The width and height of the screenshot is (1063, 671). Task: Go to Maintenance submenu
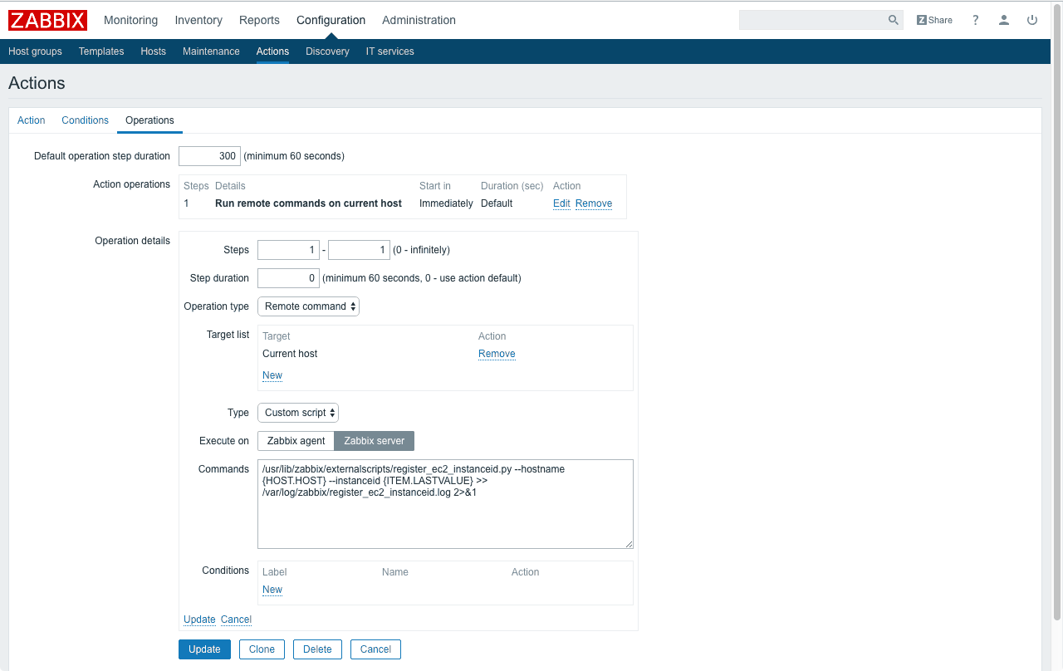(x=211, y=51)
